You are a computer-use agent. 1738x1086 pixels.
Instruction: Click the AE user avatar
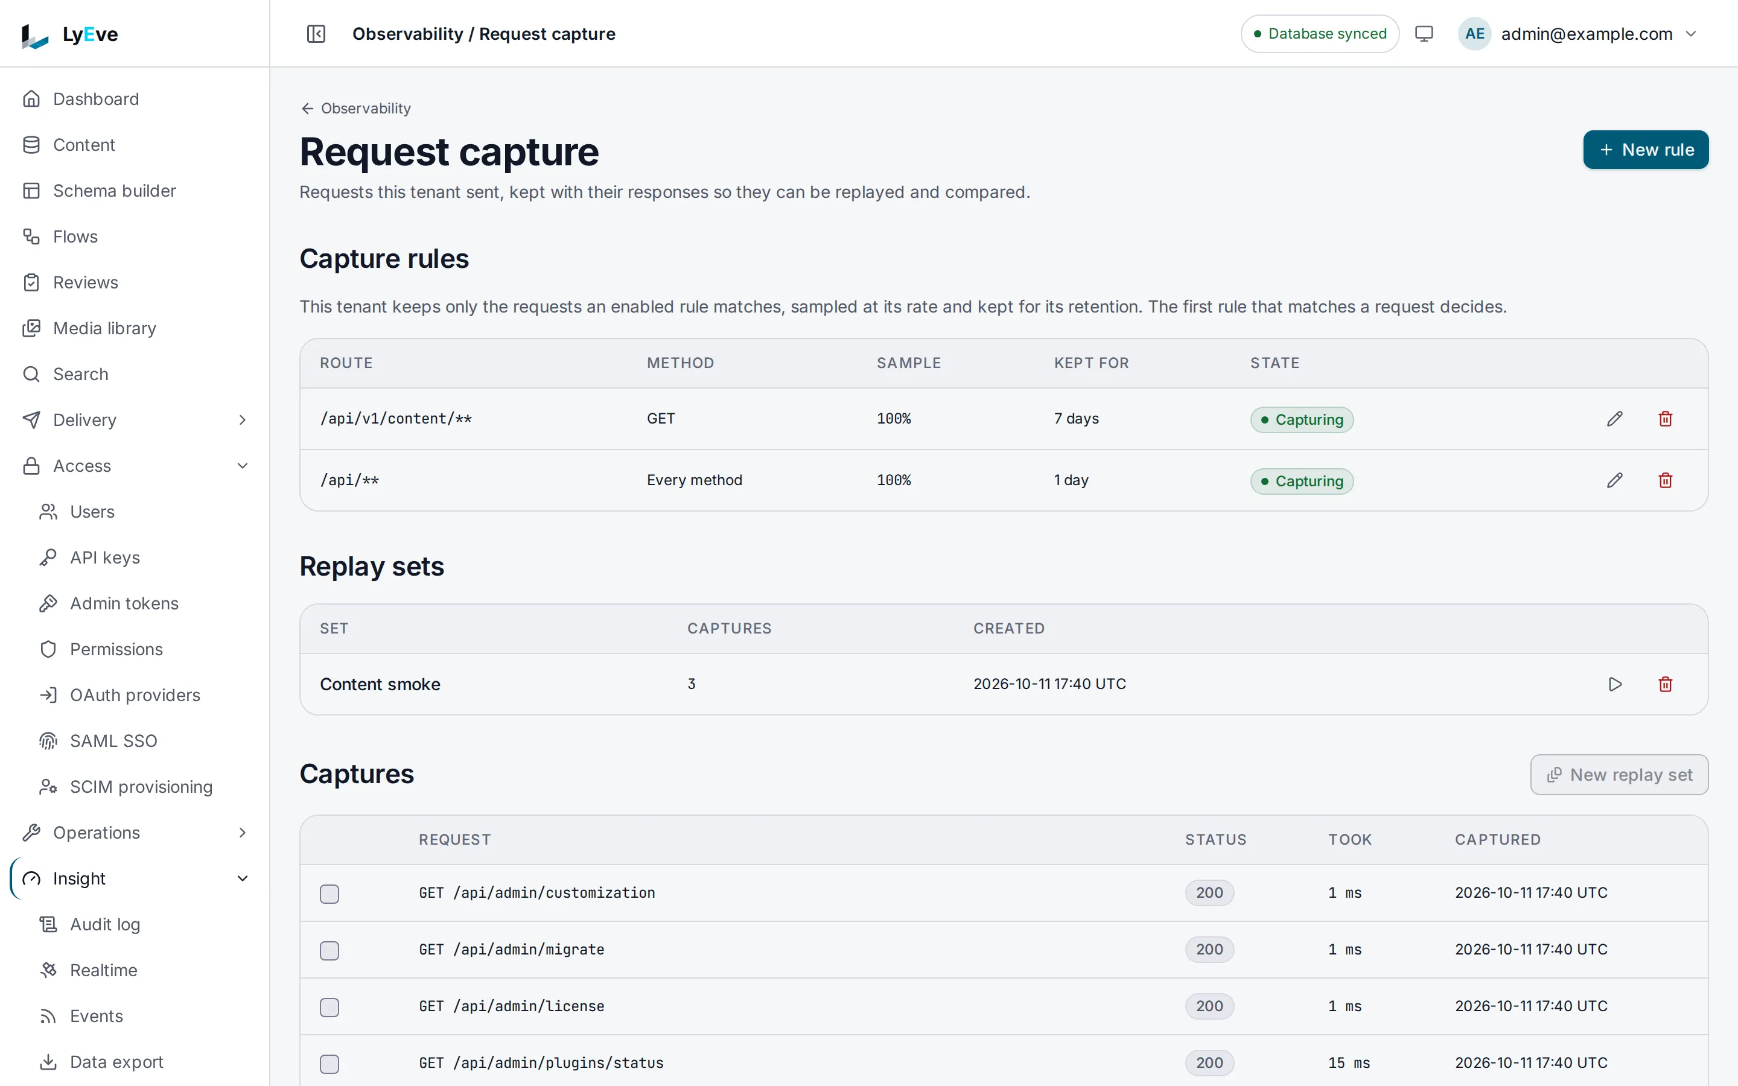[x=1474, y=34]
